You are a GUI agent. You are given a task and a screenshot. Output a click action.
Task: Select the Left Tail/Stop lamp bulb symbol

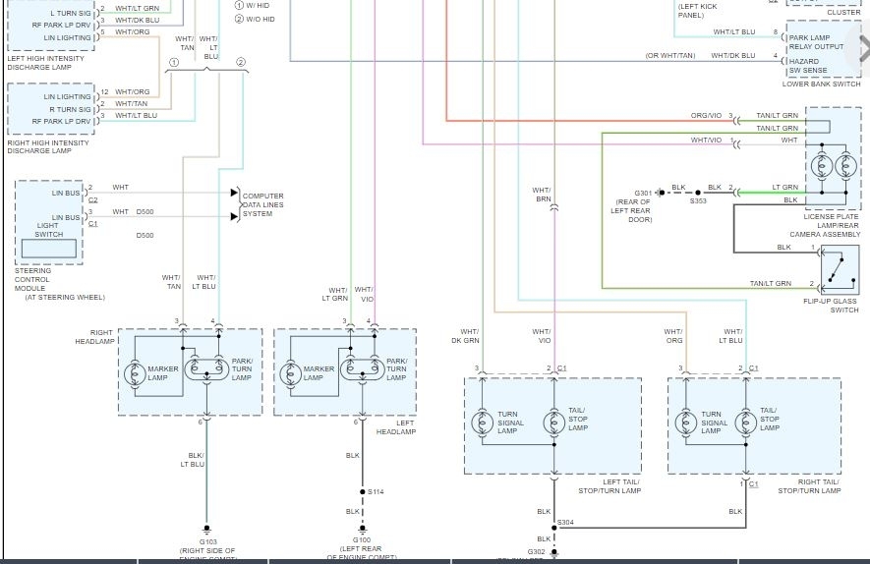[x=553, y=423]
